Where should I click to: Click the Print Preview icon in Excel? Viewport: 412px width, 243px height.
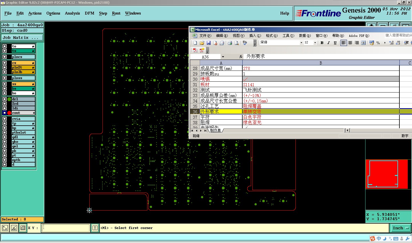[x=237, y=43]
